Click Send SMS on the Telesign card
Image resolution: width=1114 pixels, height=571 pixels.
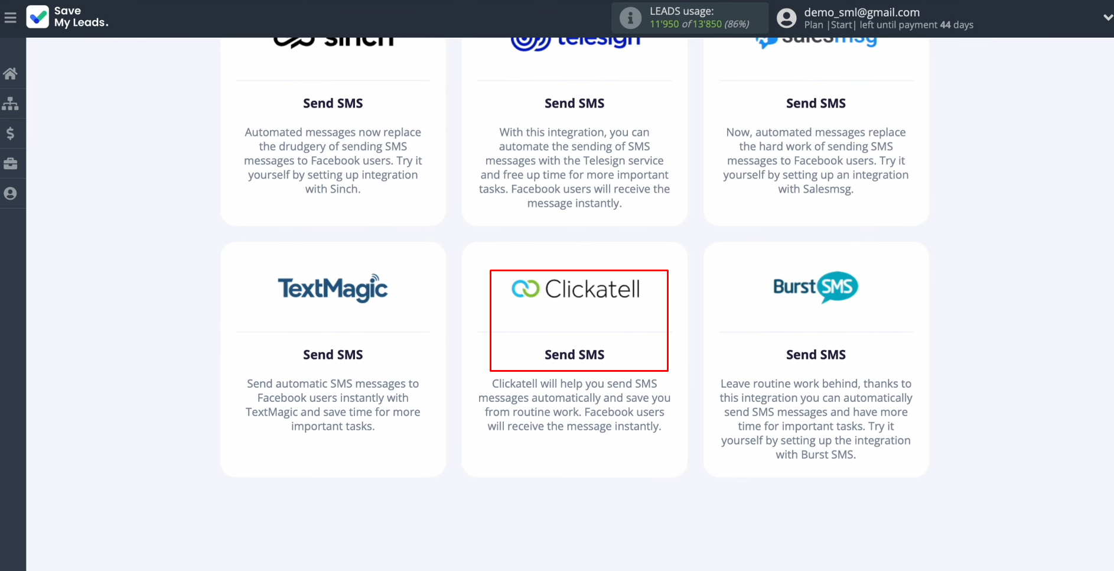pos(575,103)
